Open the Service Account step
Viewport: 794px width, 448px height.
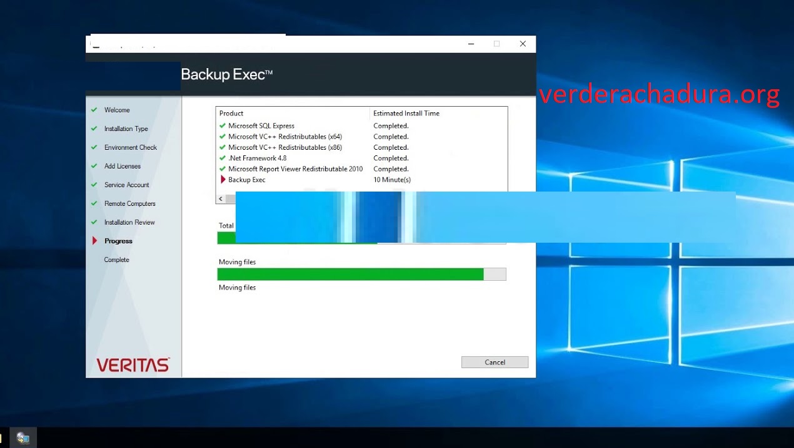coord(127,185)
